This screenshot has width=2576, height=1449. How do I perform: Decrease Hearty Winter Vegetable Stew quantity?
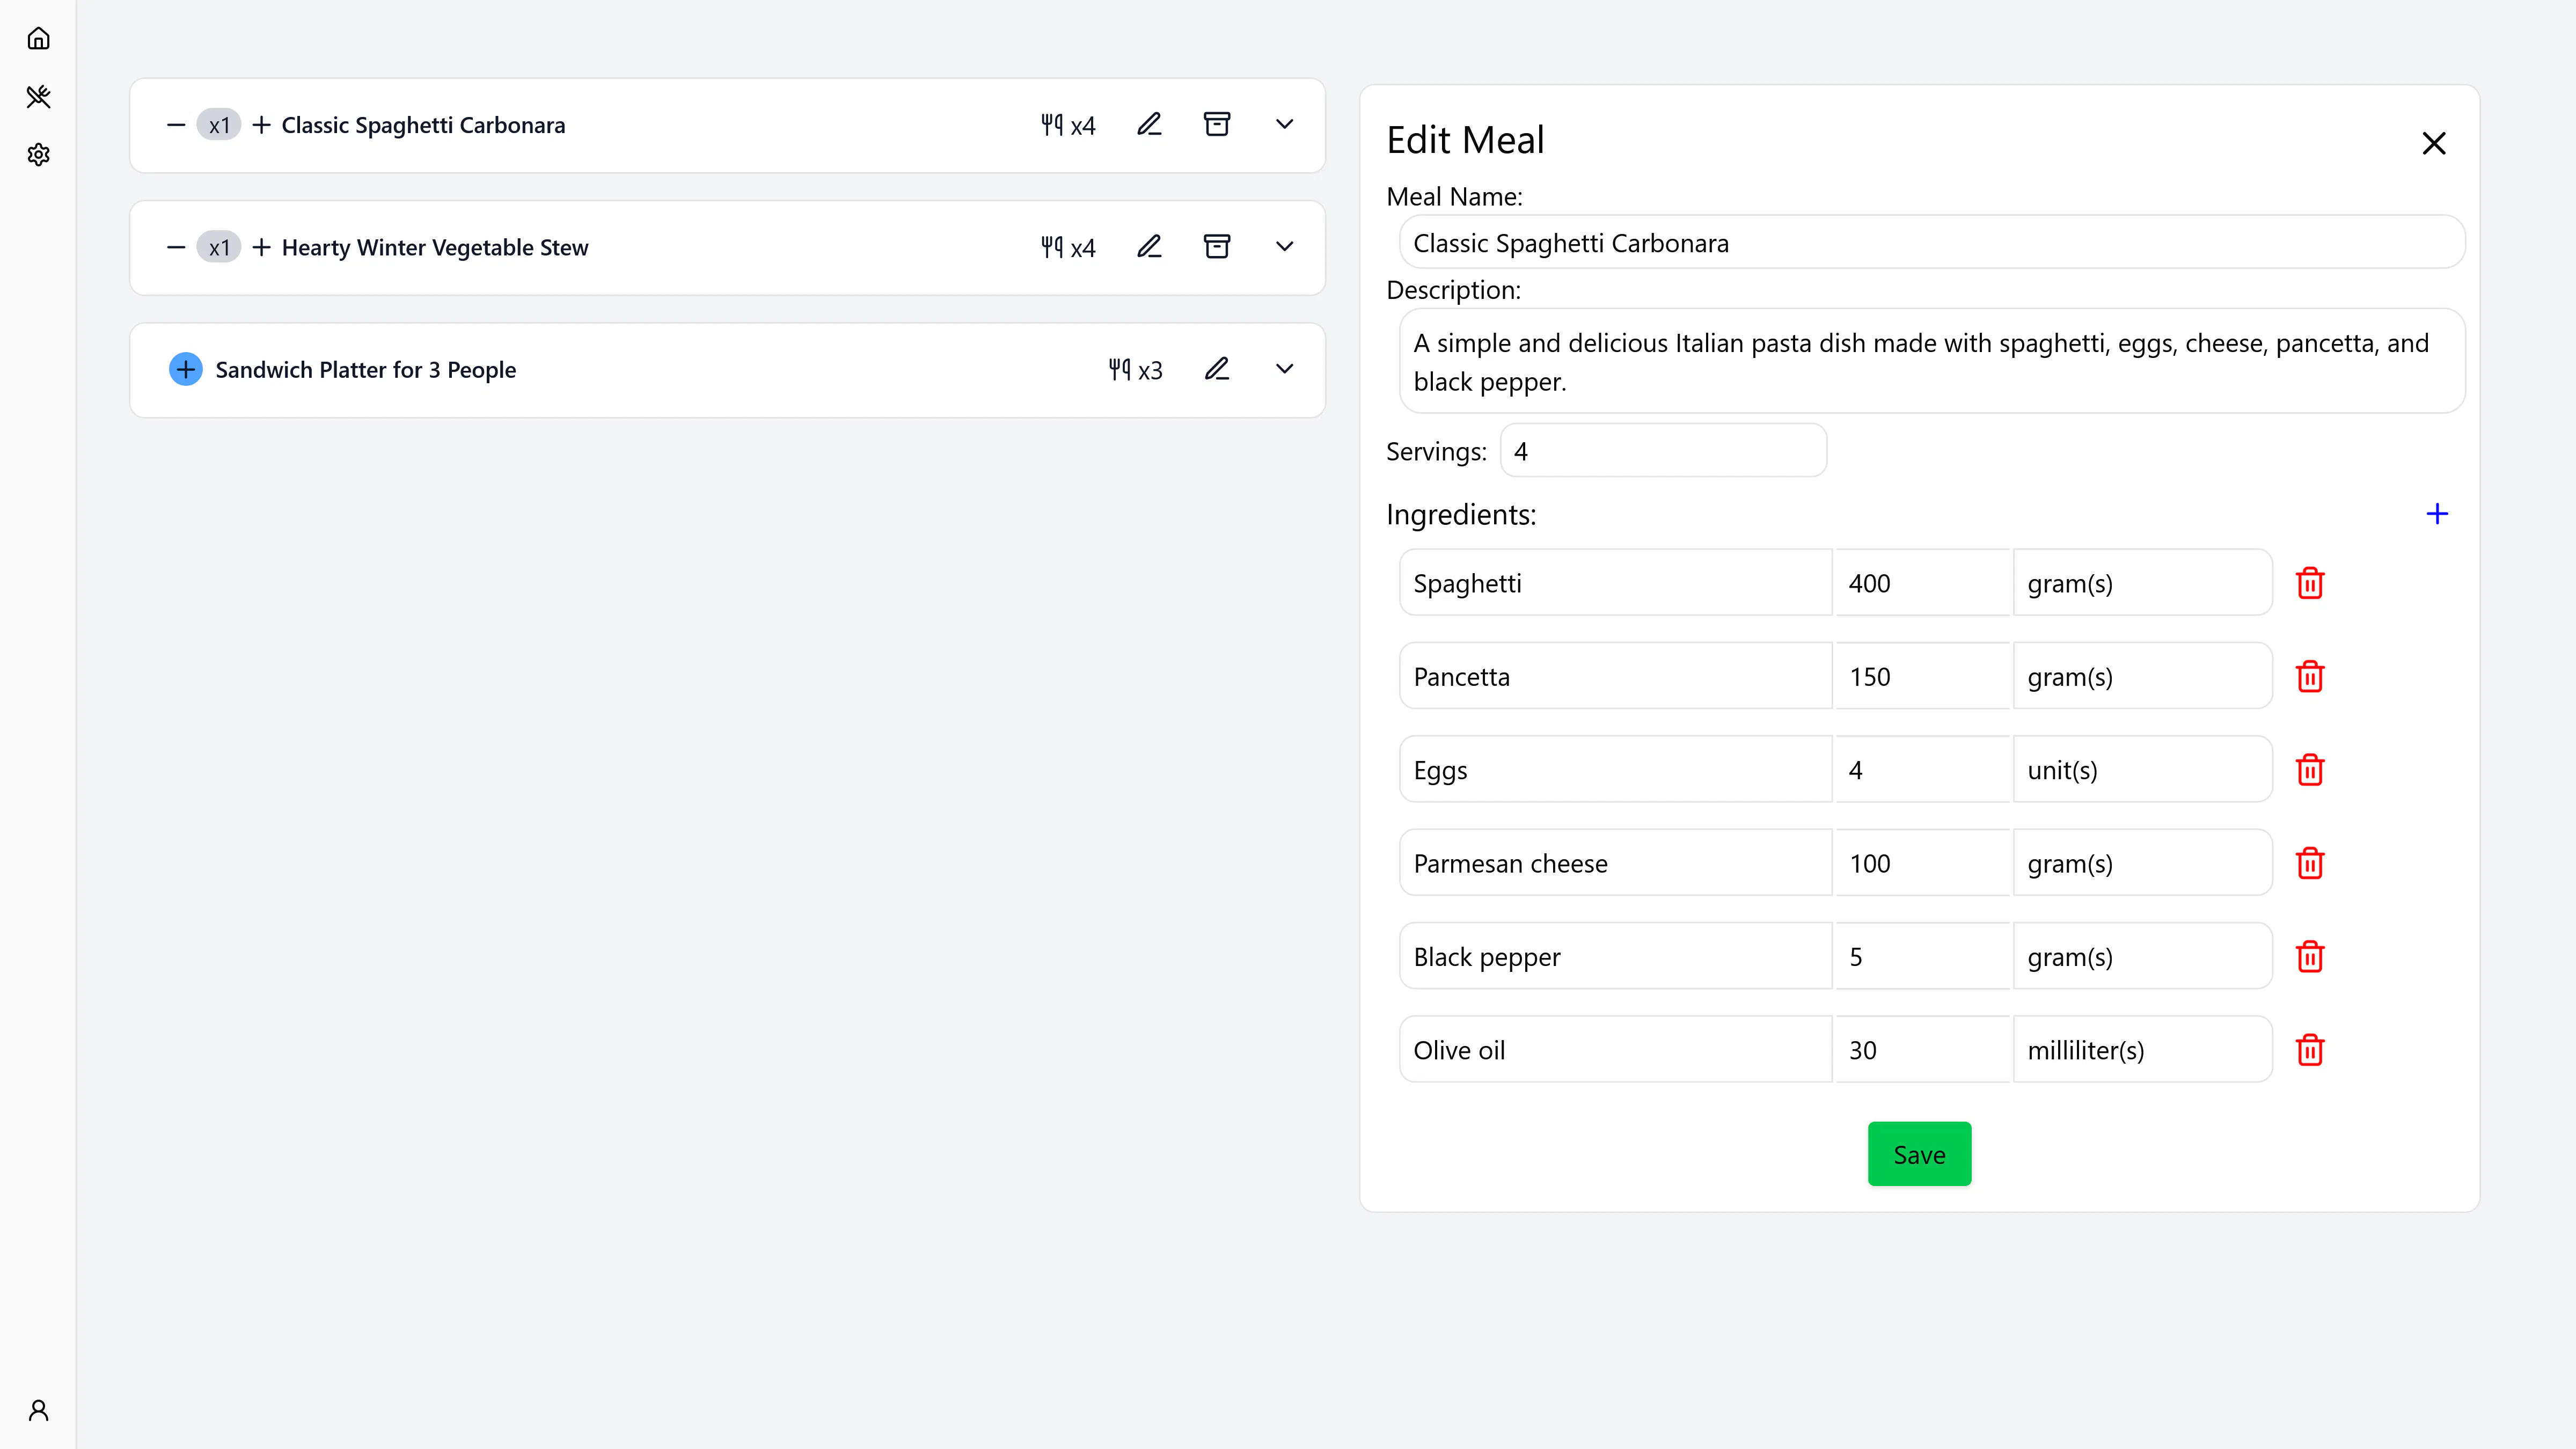pos(176,247)
